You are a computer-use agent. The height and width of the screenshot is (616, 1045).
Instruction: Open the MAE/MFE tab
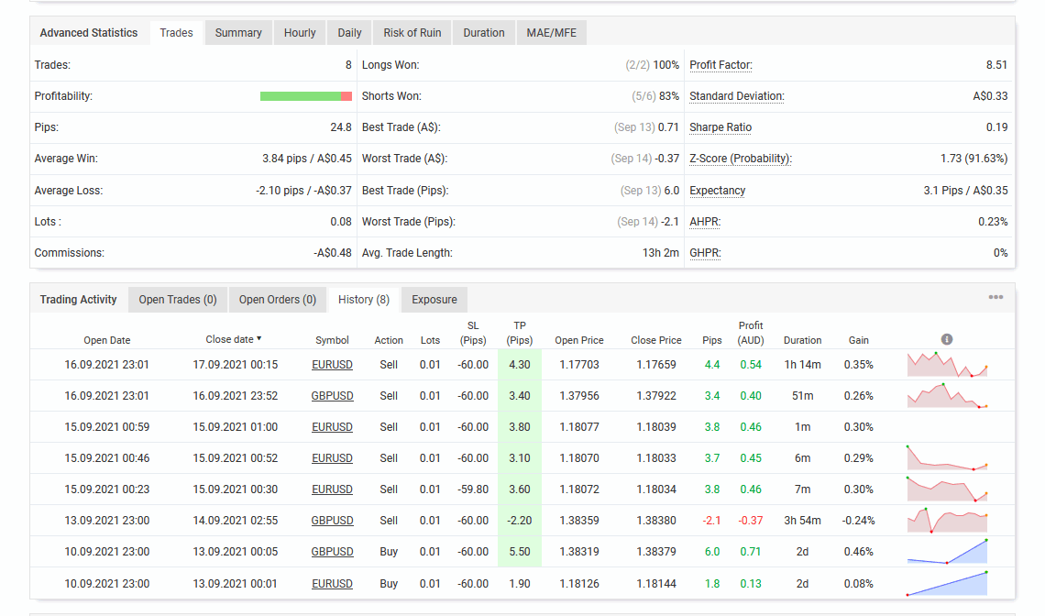pos(551,33)
